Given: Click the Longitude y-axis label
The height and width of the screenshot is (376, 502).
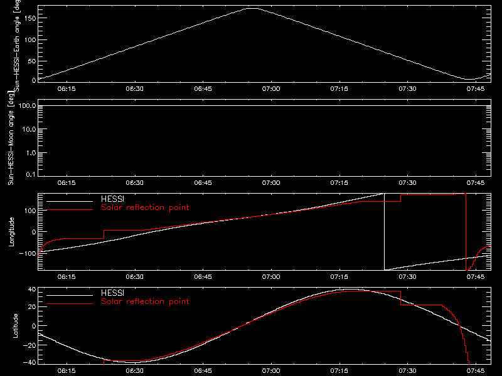Looking at the screenshot, I should (11, 232).
